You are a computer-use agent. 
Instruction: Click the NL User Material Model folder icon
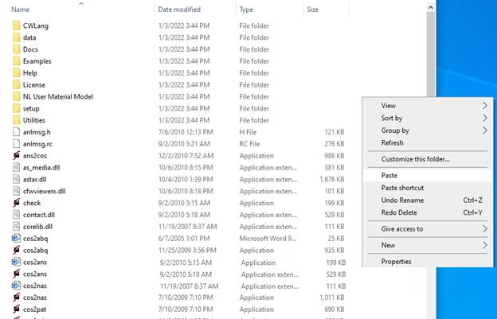17,96
